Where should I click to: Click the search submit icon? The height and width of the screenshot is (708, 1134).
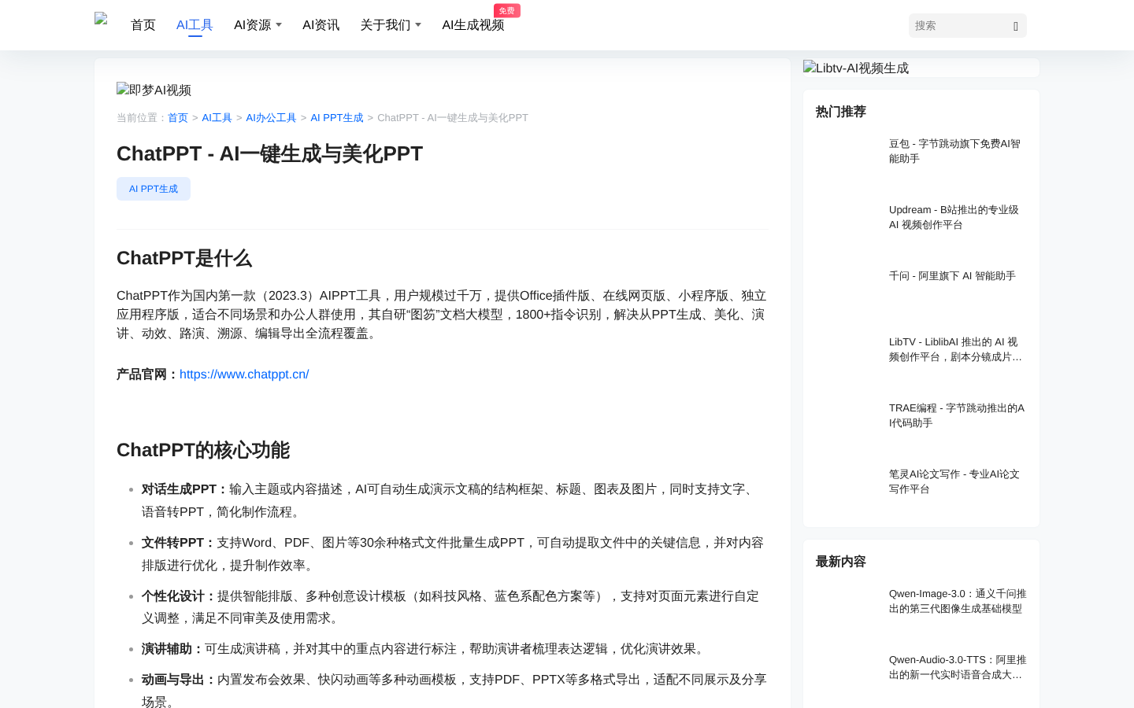[x=1016, y=26]
